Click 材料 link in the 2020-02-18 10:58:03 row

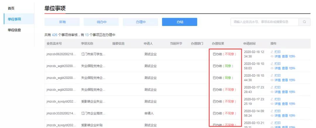(x=292, y=68)
